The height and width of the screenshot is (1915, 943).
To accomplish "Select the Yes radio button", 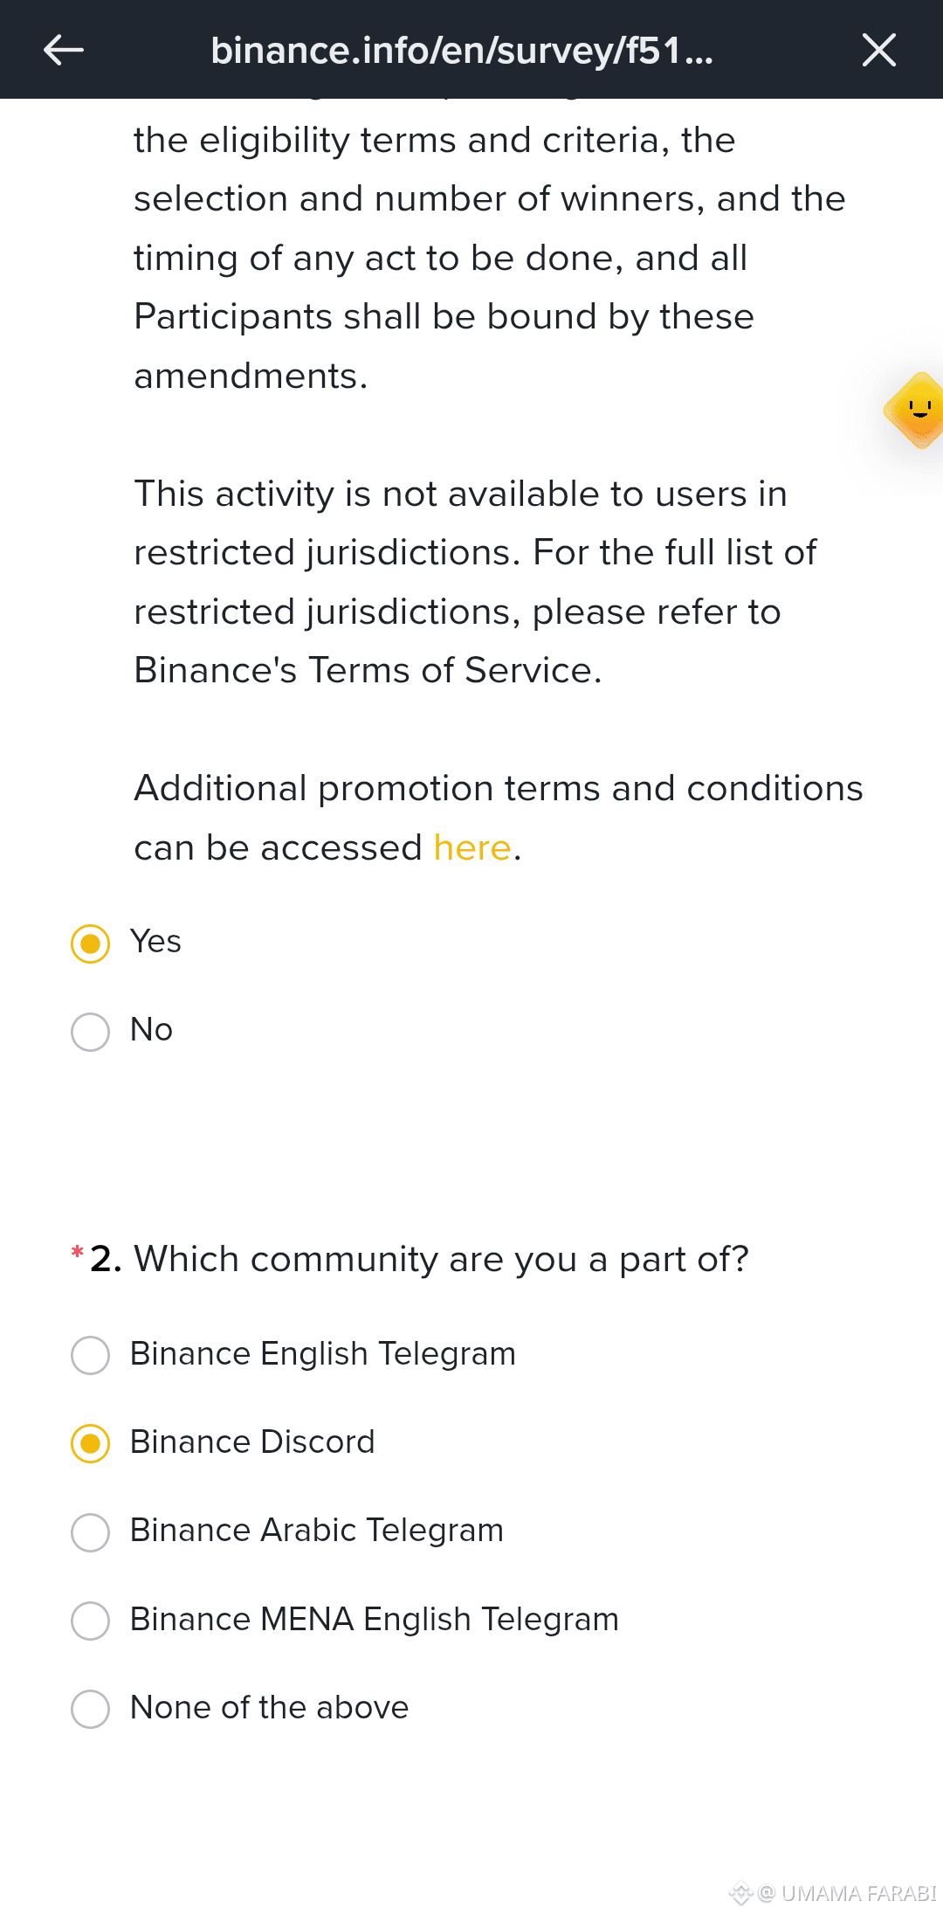I will (x=90, y=944).
